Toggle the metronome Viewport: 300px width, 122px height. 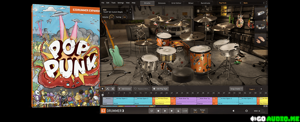[178, 111]
